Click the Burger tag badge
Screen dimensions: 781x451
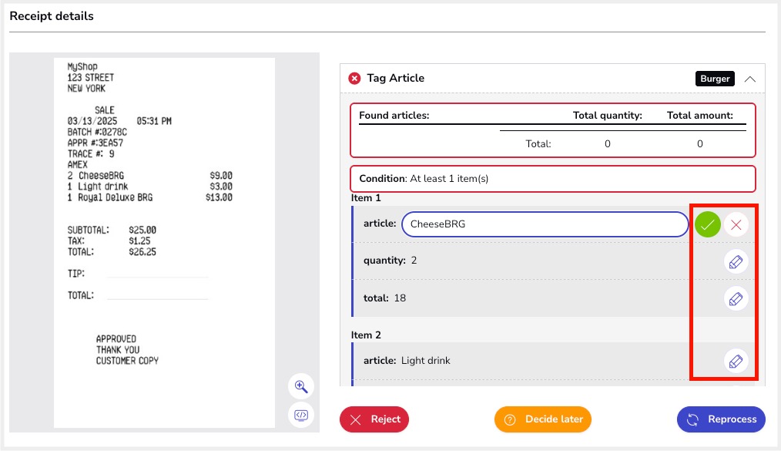715,79
